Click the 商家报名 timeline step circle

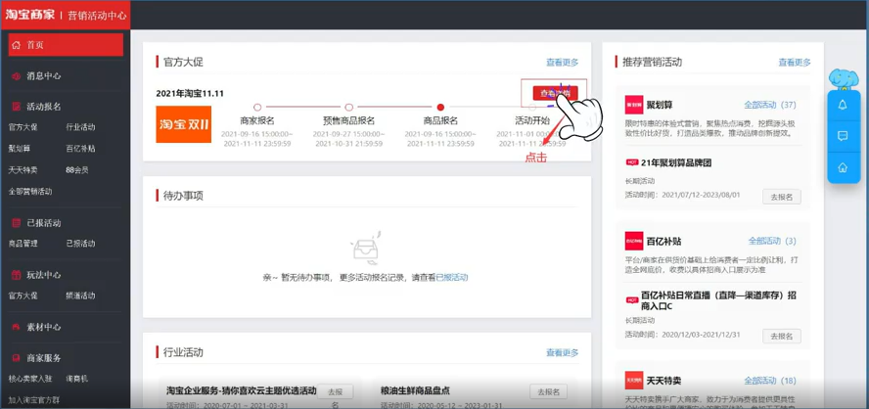(x=257, y=108)
